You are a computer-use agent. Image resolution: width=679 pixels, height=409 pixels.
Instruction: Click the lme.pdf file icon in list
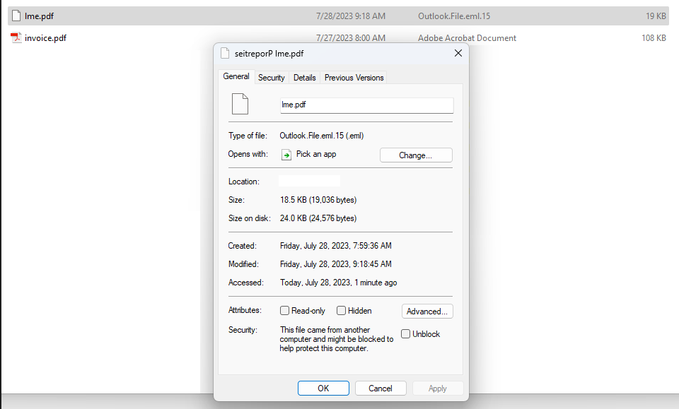(x=16, y=16)
